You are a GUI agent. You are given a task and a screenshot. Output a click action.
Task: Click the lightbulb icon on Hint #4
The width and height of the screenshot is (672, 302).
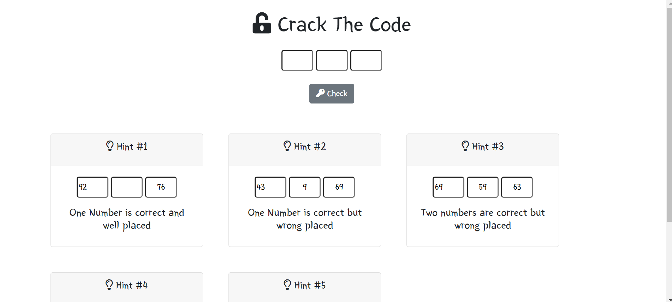(x=109, y=285)
